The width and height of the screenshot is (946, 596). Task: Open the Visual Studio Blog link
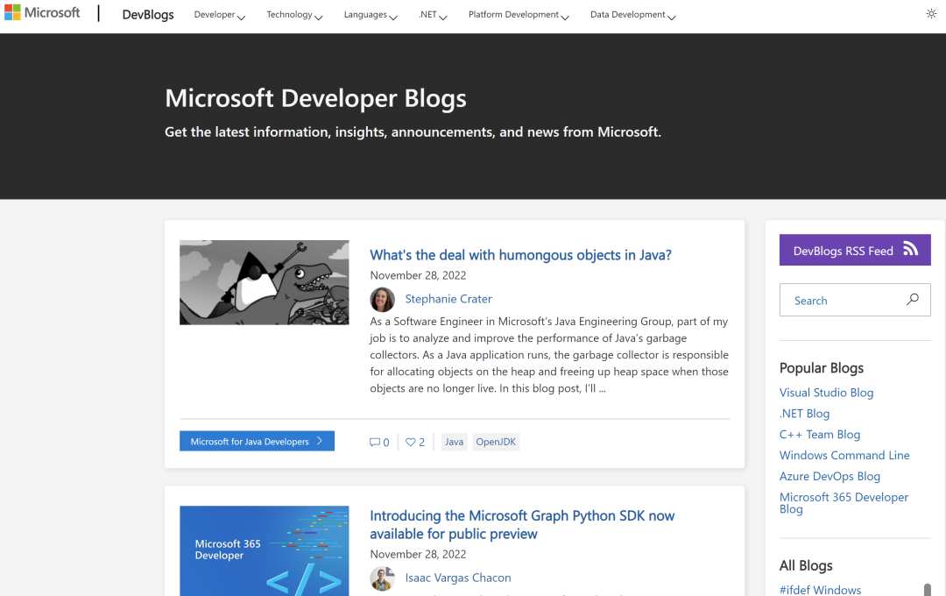pos(826,393)
